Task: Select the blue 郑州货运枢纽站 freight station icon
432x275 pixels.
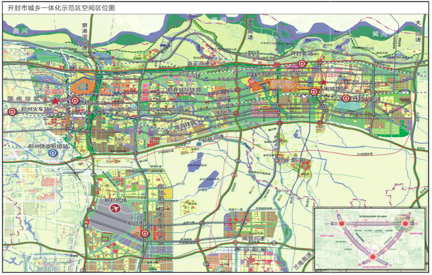Action: [x=53, y=153]
